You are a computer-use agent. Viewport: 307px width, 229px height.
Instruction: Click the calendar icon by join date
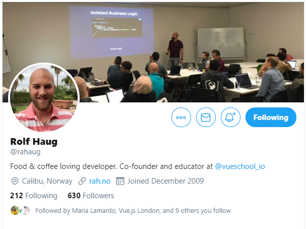120,181
